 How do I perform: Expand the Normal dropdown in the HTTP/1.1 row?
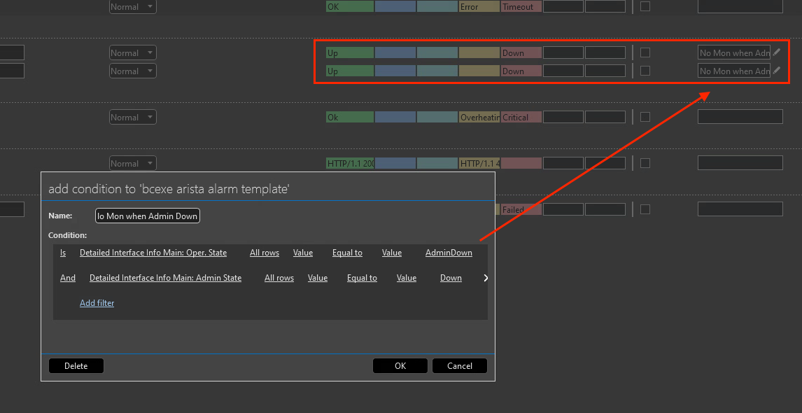133,164
